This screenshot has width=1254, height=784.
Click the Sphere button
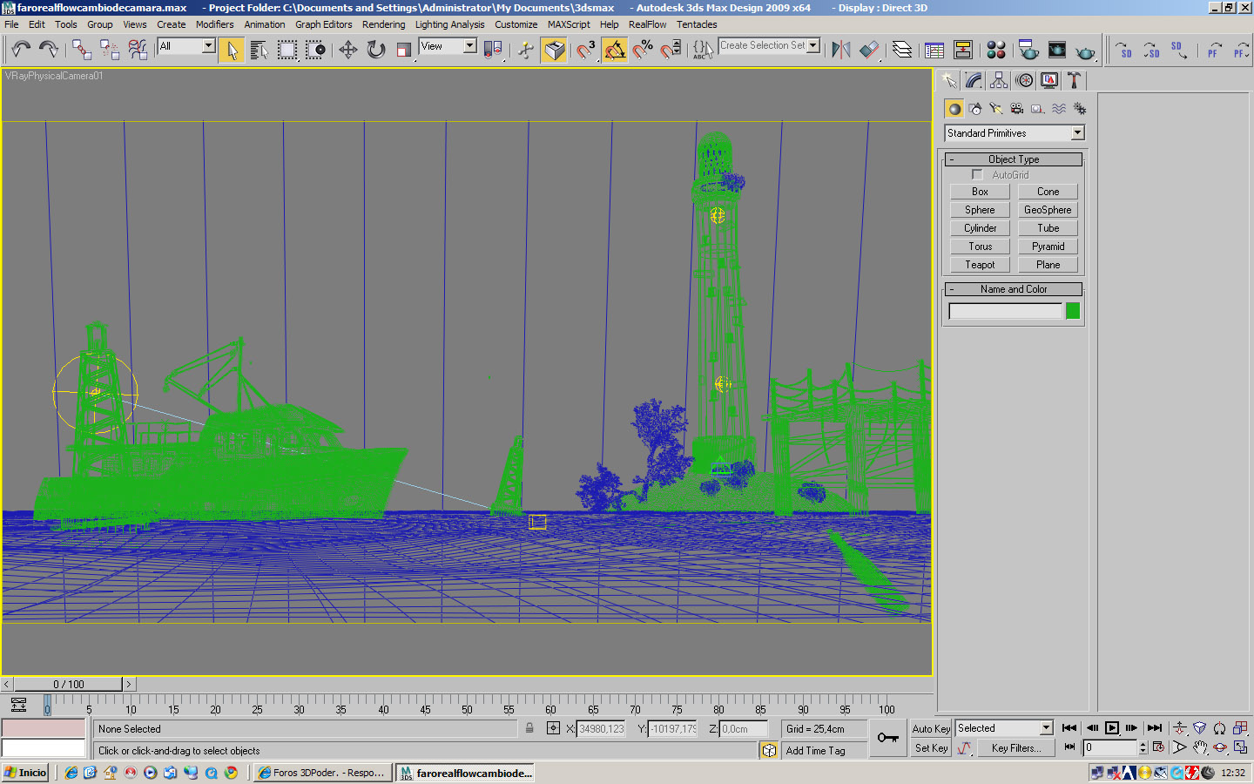980,210
